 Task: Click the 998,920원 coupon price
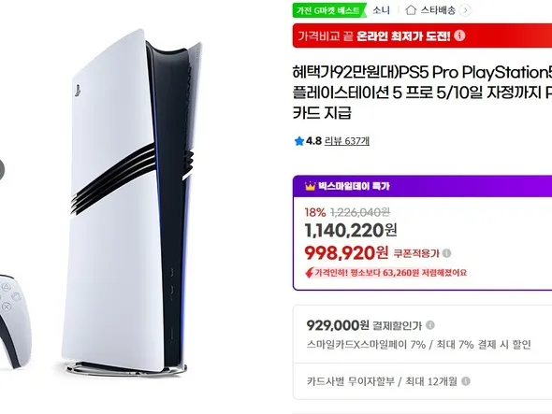[346, 253]
